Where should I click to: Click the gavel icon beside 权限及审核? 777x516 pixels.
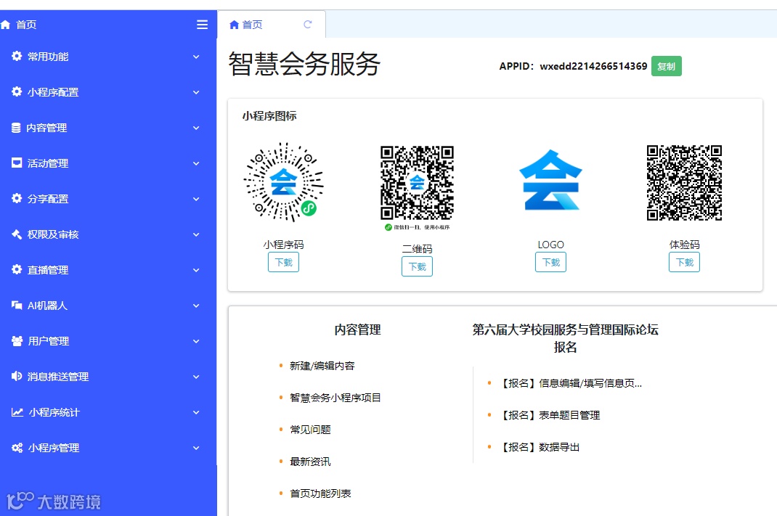[x=17, y=234]
